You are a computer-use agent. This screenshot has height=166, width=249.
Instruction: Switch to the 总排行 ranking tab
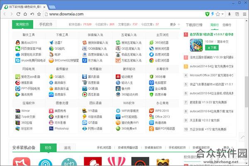[227, 25]
